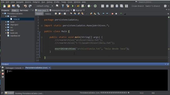The height and width of the screenshot is (95, 170).
Task: Toggle the Output button in status bar
Action: pyautogui.click(x=9, y=93)
